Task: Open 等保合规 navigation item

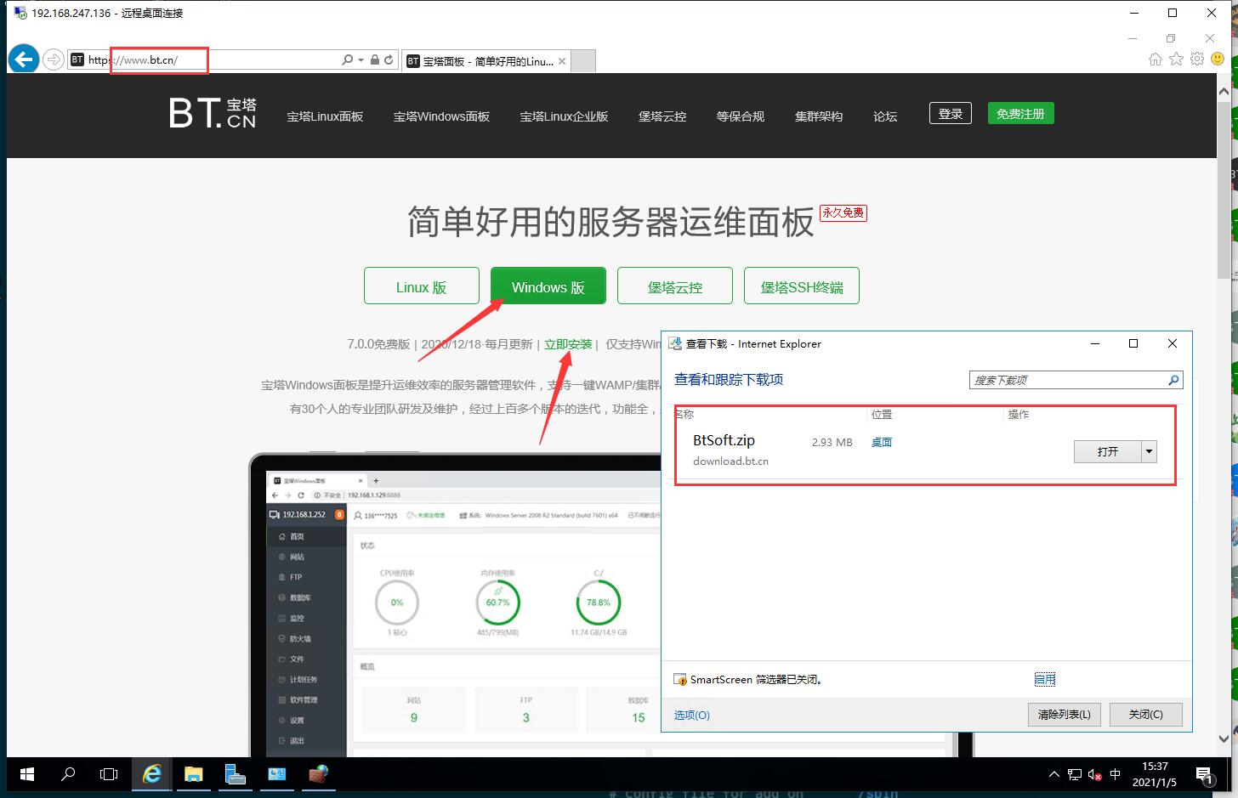Action: [741, 116]
